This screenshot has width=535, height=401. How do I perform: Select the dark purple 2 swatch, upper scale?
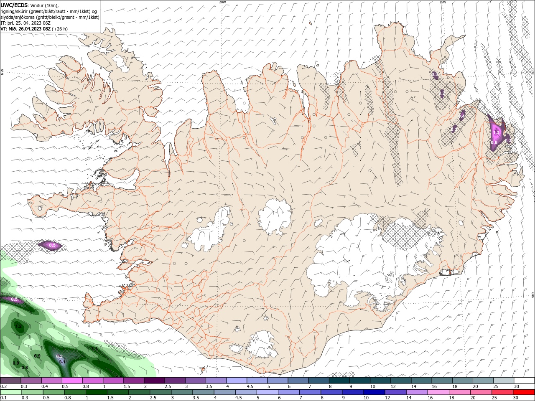pyautogui.click(x=154, y=381)
